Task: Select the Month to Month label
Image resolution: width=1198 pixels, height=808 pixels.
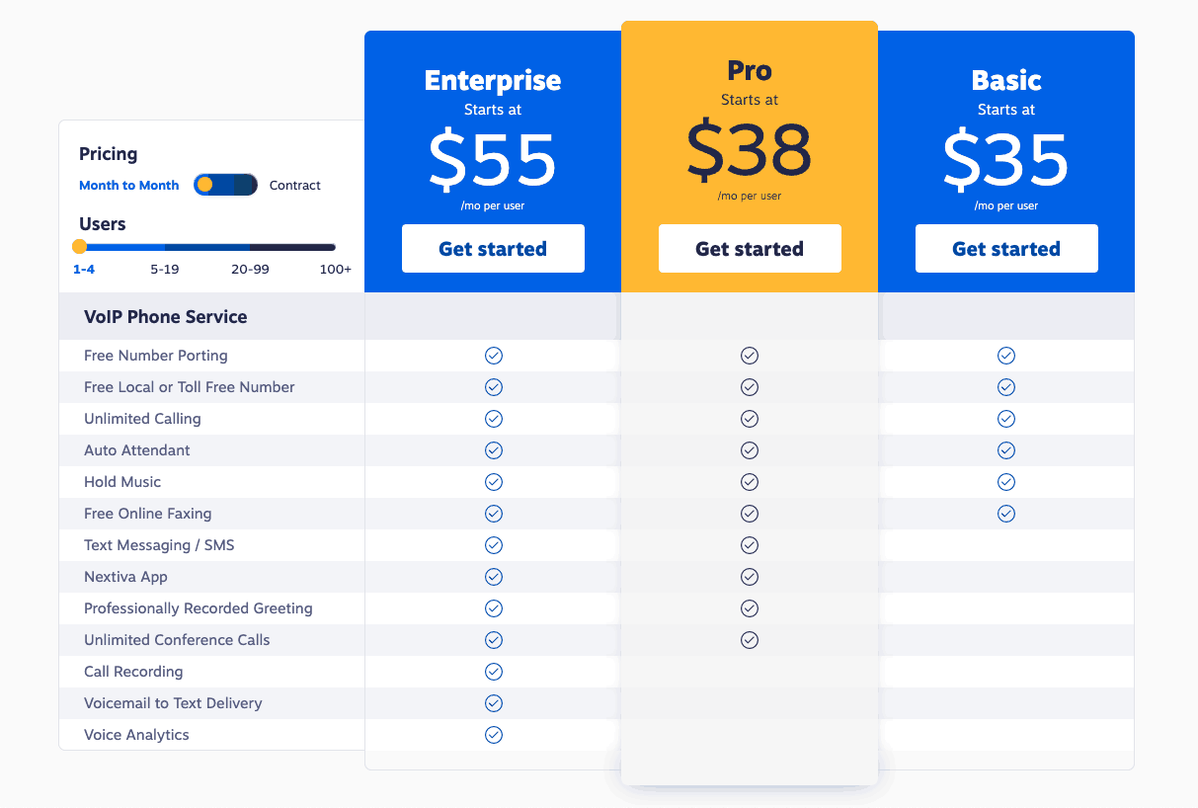Action: (x=128, y=185)
